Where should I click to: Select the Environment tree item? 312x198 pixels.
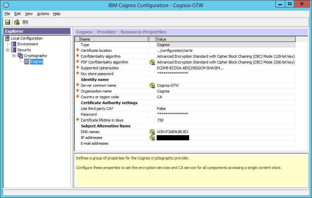[x=28, y=44]
